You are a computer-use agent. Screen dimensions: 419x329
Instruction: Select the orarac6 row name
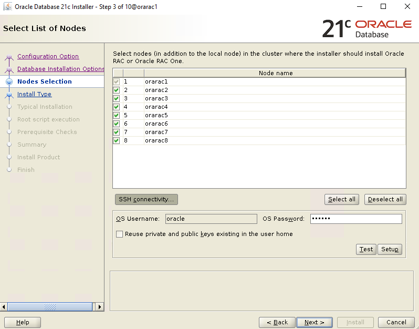pos(156,124)
